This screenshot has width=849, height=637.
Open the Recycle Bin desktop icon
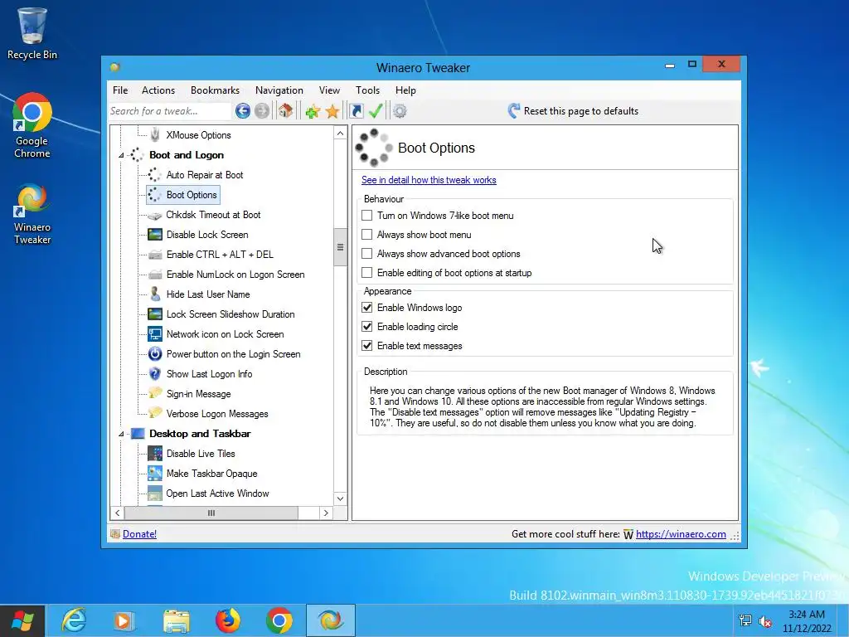click(32, 33)
